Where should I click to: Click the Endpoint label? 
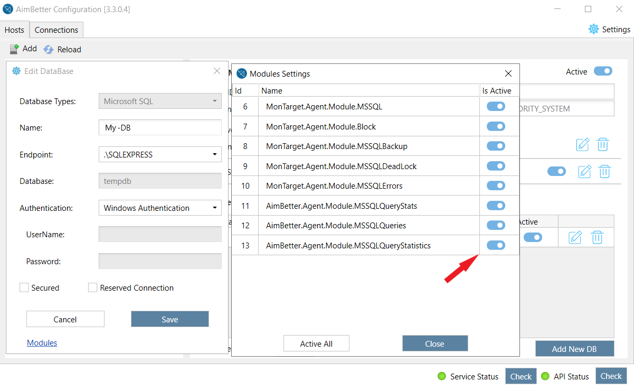[36, 154]
